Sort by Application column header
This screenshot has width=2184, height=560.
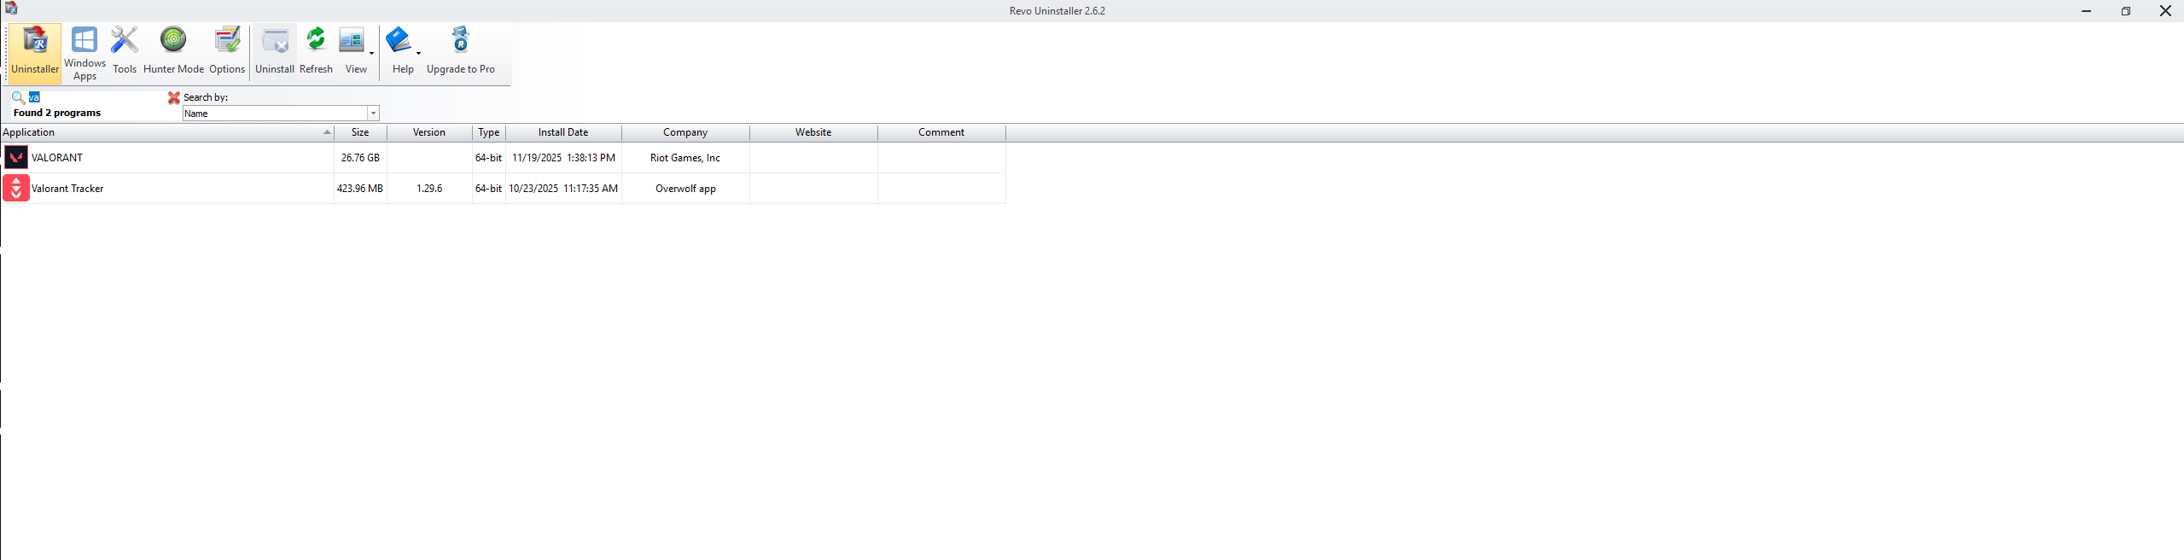[x=167, y=132]
